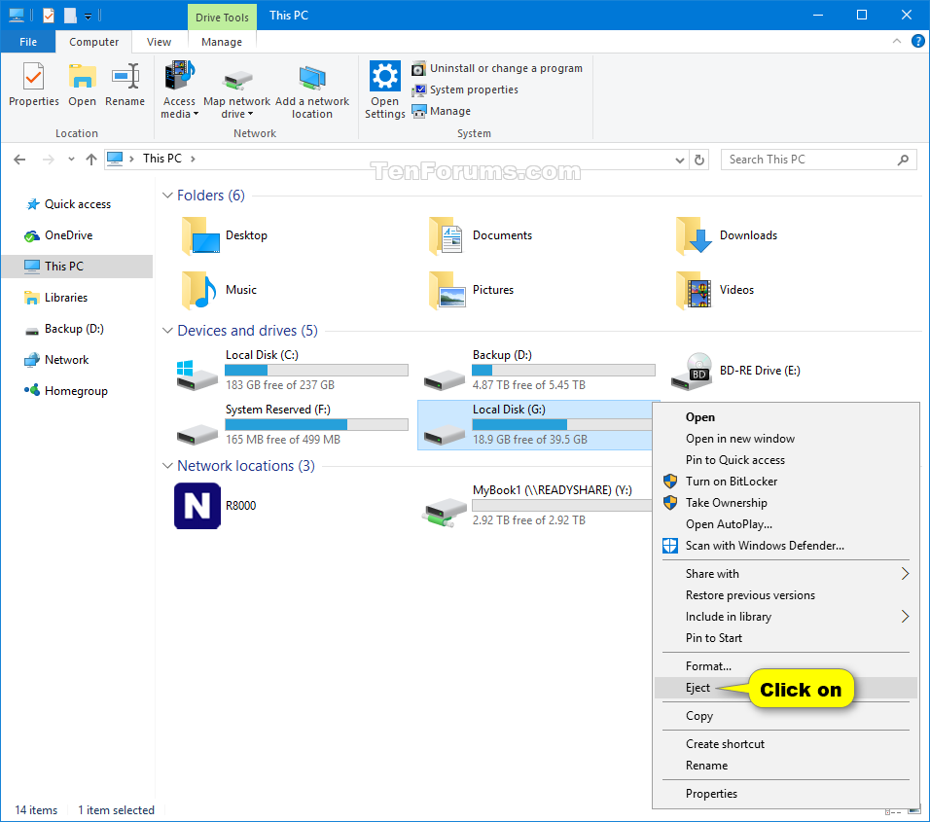Expand the address bar history dropdown

point(680,160)
